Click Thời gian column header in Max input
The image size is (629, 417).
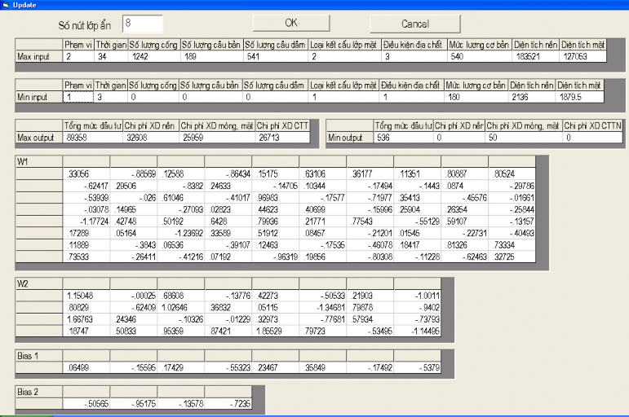pyautogui.click(x=110, y=44)
